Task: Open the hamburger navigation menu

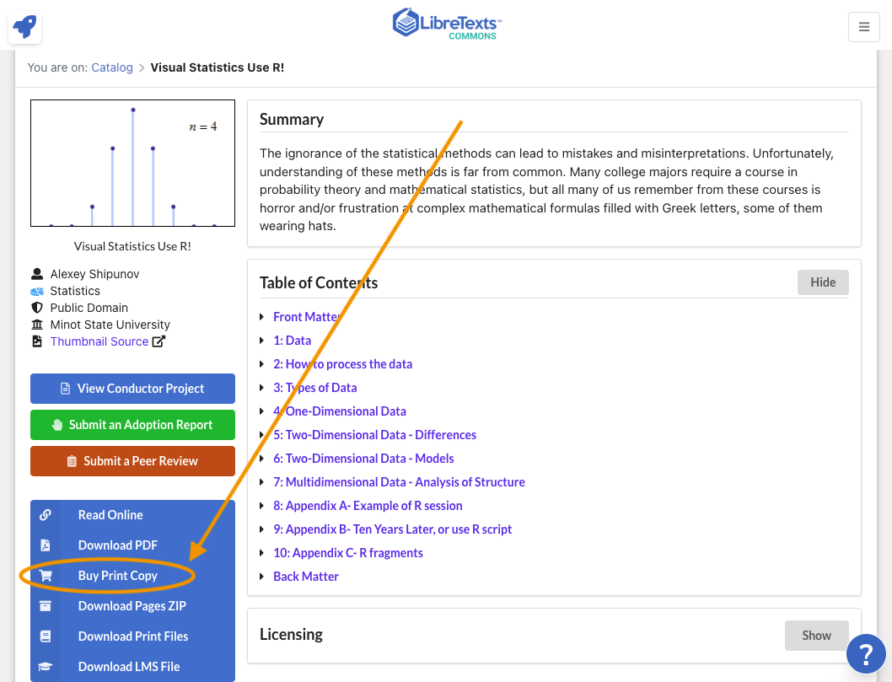Action: pyautogui.click(x=863, y=27)
